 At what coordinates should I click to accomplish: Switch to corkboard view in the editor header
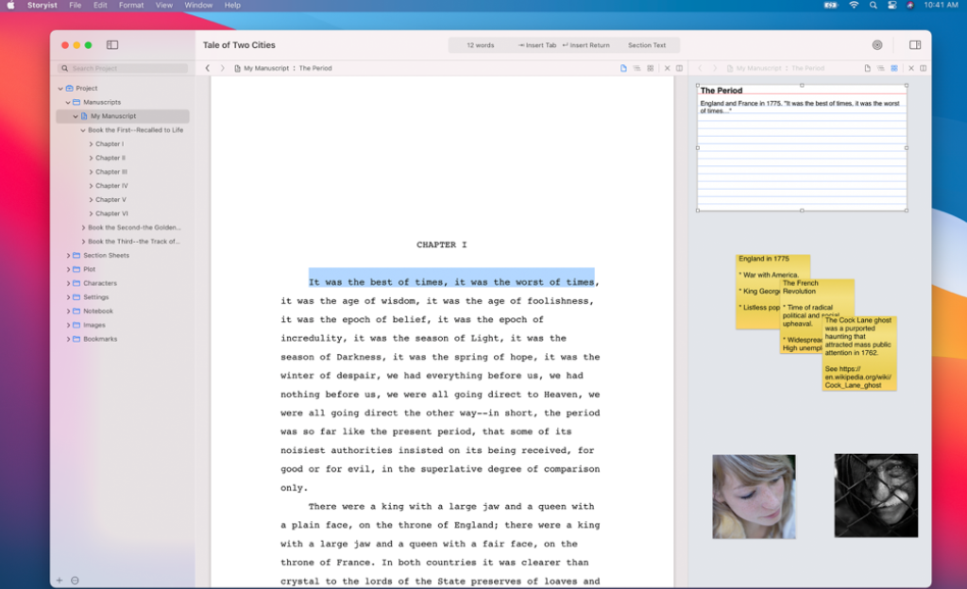click(x=649, y=68)
